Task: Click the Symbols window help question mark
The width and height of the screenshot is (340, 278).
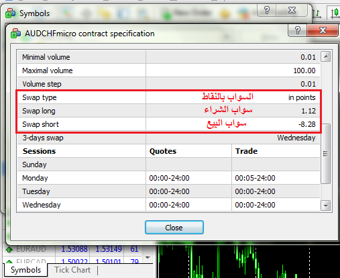Action: (x=267, y=10)
